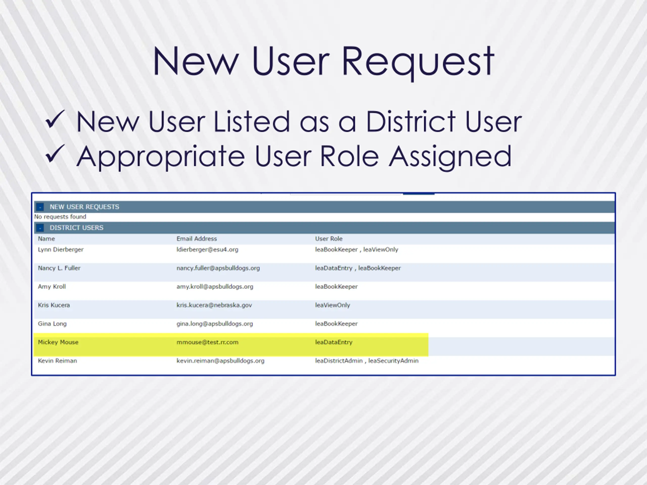647x485 pixels.
Task: Click role leaDataEntry , leaBookKeeper
Action: (358, 268)
